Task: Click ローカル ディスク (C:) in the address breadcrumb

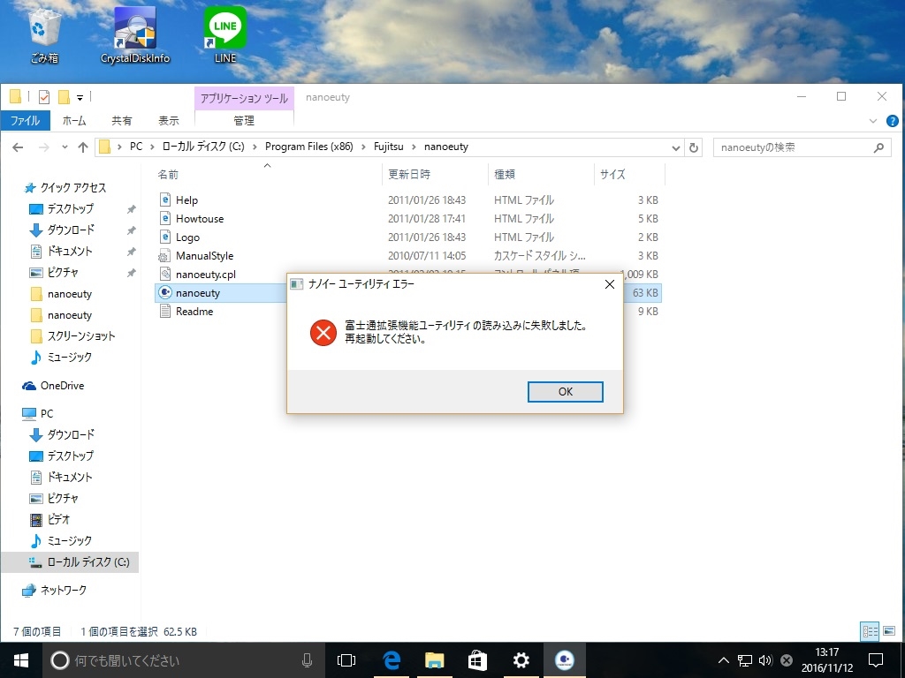Action: (x=203, y=147)
